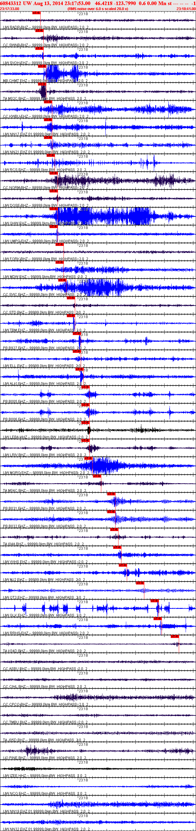
Task: Select the red pick marker on the UW GHW EHZ trace
Action: [x=53, y=209]
